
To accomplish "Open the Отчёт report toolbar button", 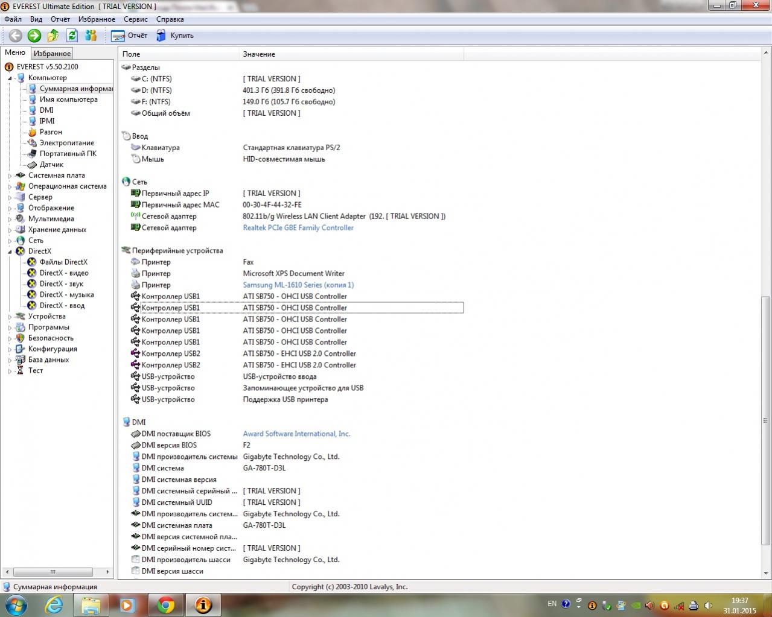I will (x=130, y=36).
